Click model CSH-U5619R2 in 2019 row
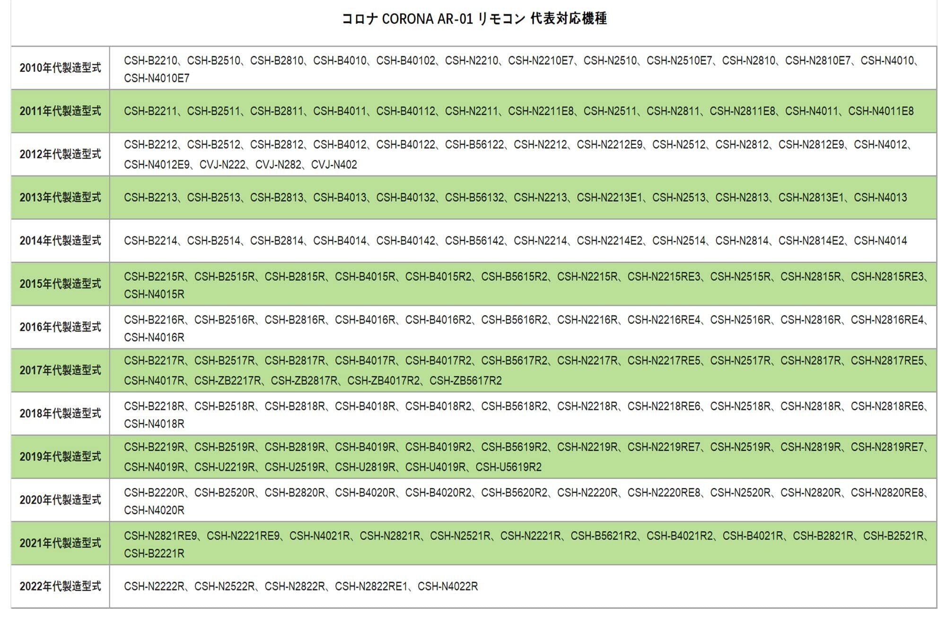The height and width of the screenshot is (622, 946). pyautogui.click(x=508, y=467)
